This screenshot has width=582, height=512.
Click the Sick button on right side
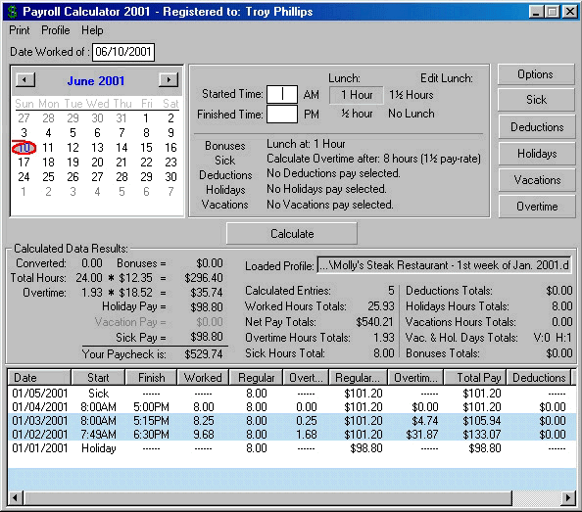[536, 100]
